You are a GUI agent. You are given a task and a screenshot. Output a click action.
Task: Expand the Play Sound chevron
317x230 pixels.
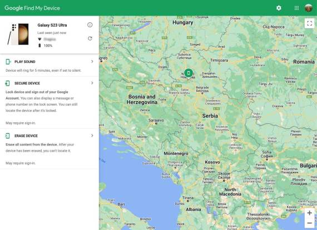(x=92, y=61)
